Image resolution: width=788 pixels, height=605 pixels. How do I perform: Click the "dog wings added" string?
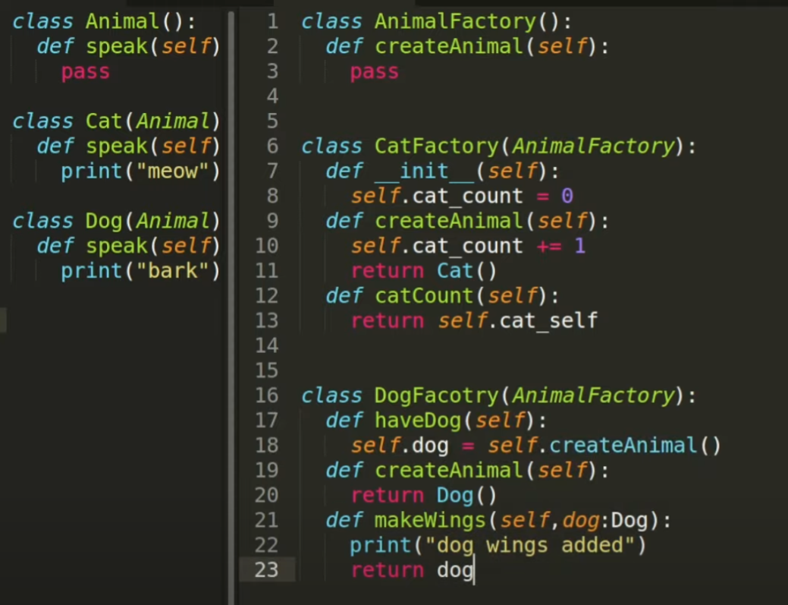(529, 545)
